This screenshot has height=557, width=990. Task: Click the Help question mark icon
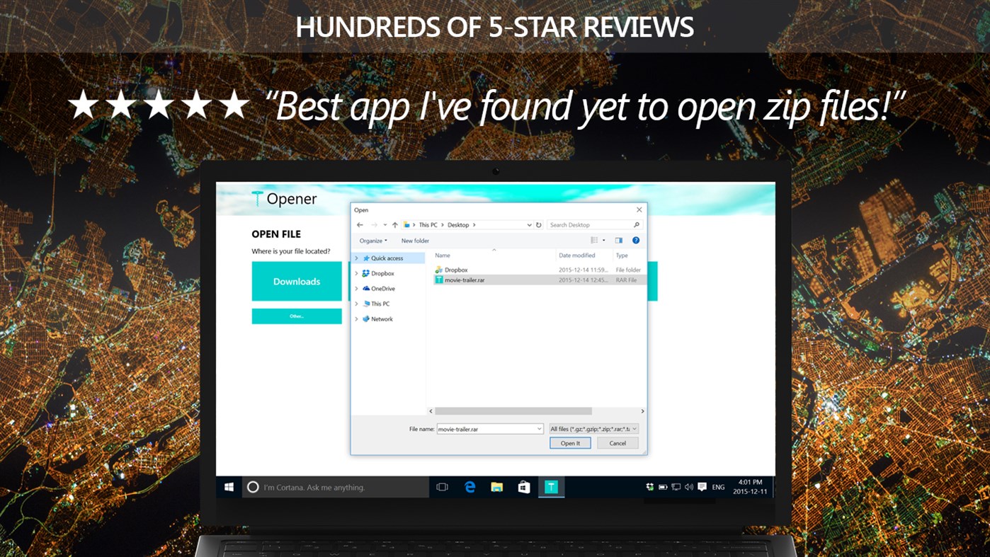pos(636,240)
